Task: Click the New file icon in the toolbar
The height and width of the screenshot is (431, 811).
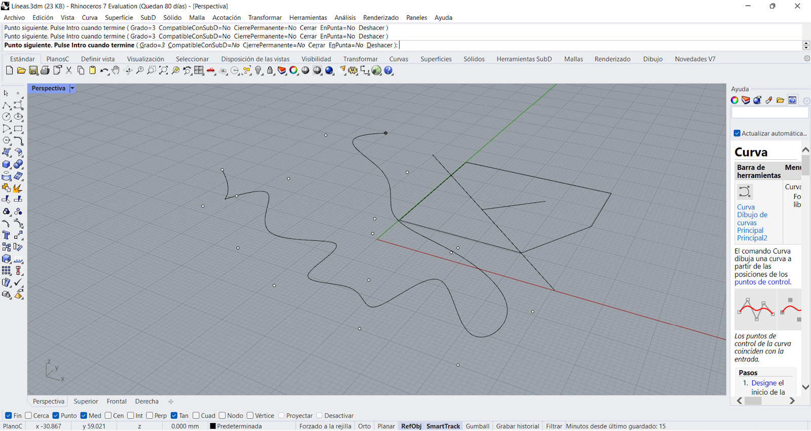Action: click(9, 70)
